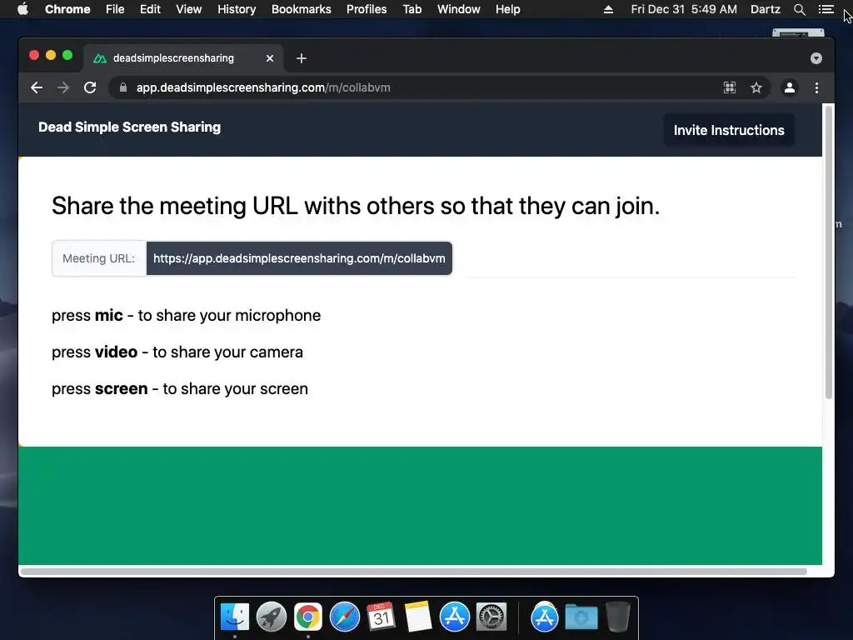Open the Edit menu
The width and height of the screenshot is (853, 640).
tap(150, 9)
